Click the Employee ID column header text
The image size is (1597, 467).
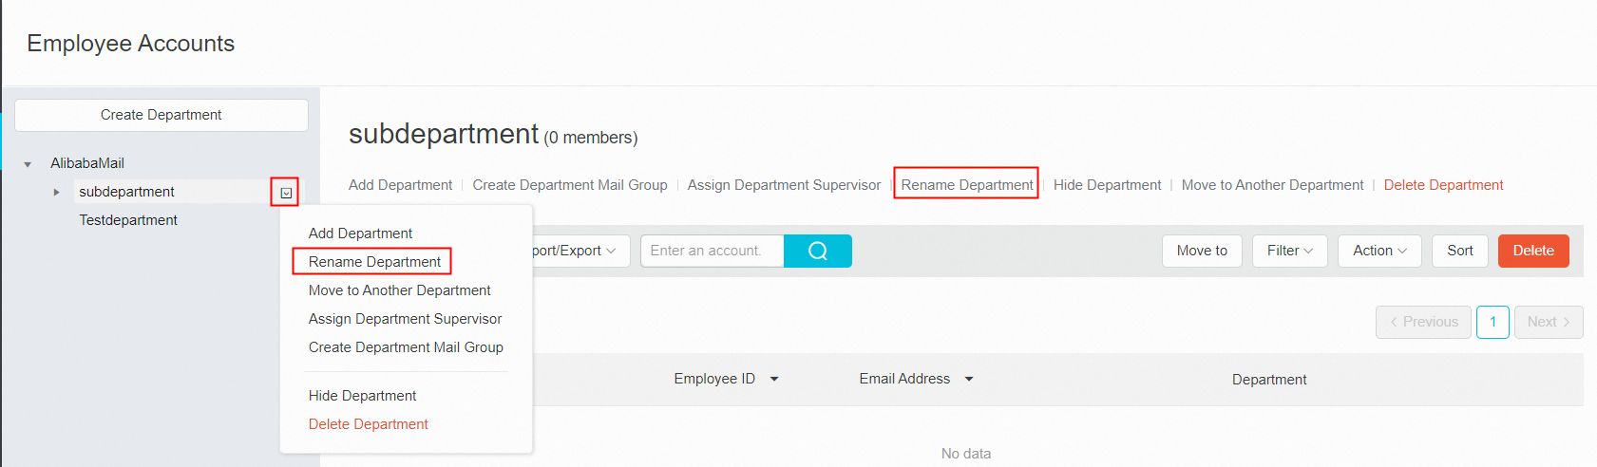714,379
